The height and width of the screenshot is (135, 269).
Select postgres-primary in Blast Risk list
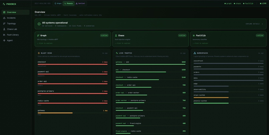(72, 93)
